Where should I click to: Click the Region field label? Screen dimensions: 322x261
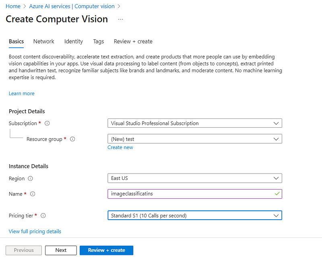[17, 178]
